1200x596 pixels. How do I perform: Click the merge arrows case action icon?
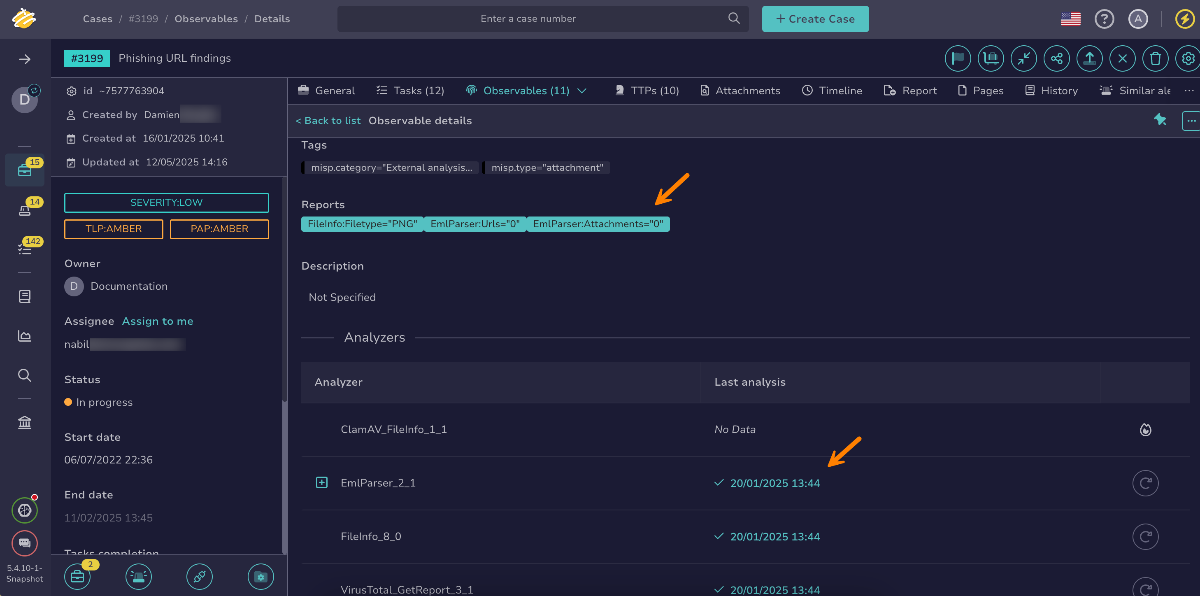[1023, 59]
